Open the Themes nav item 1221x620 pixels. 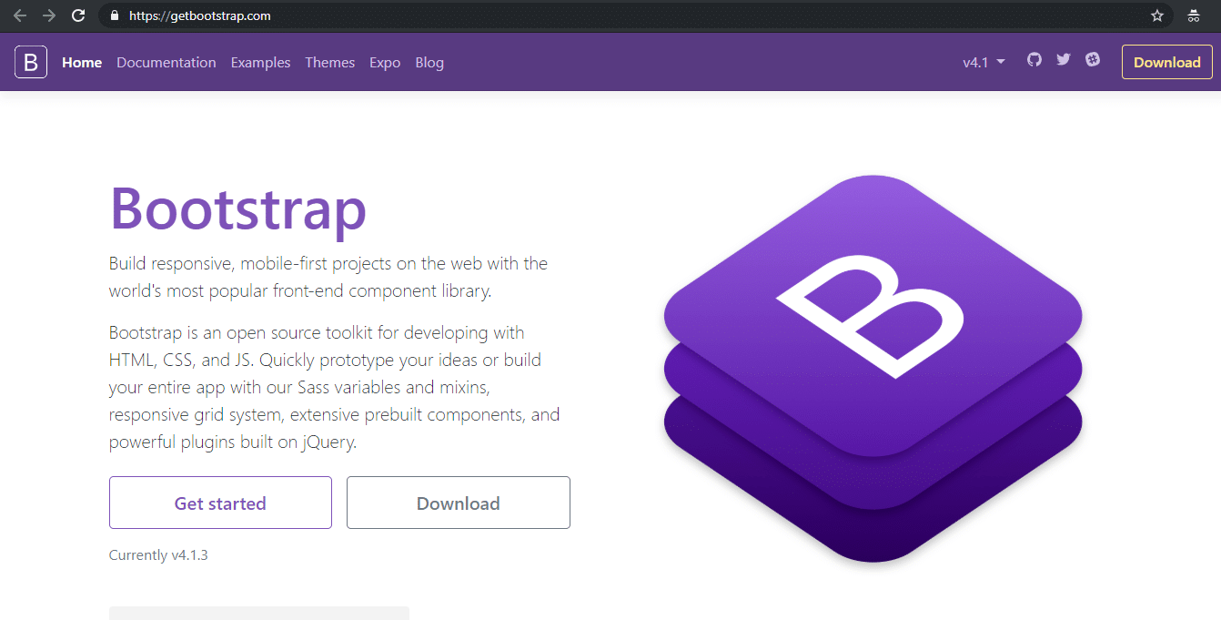click(x=330, y=63)
